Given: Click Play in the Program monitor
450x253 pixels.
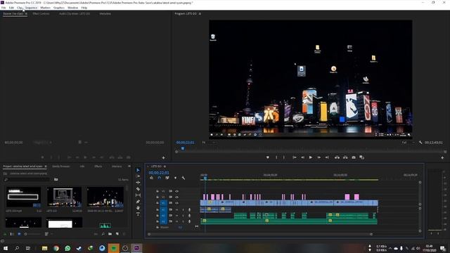Looking at the screenshot, I should [311, 157].
